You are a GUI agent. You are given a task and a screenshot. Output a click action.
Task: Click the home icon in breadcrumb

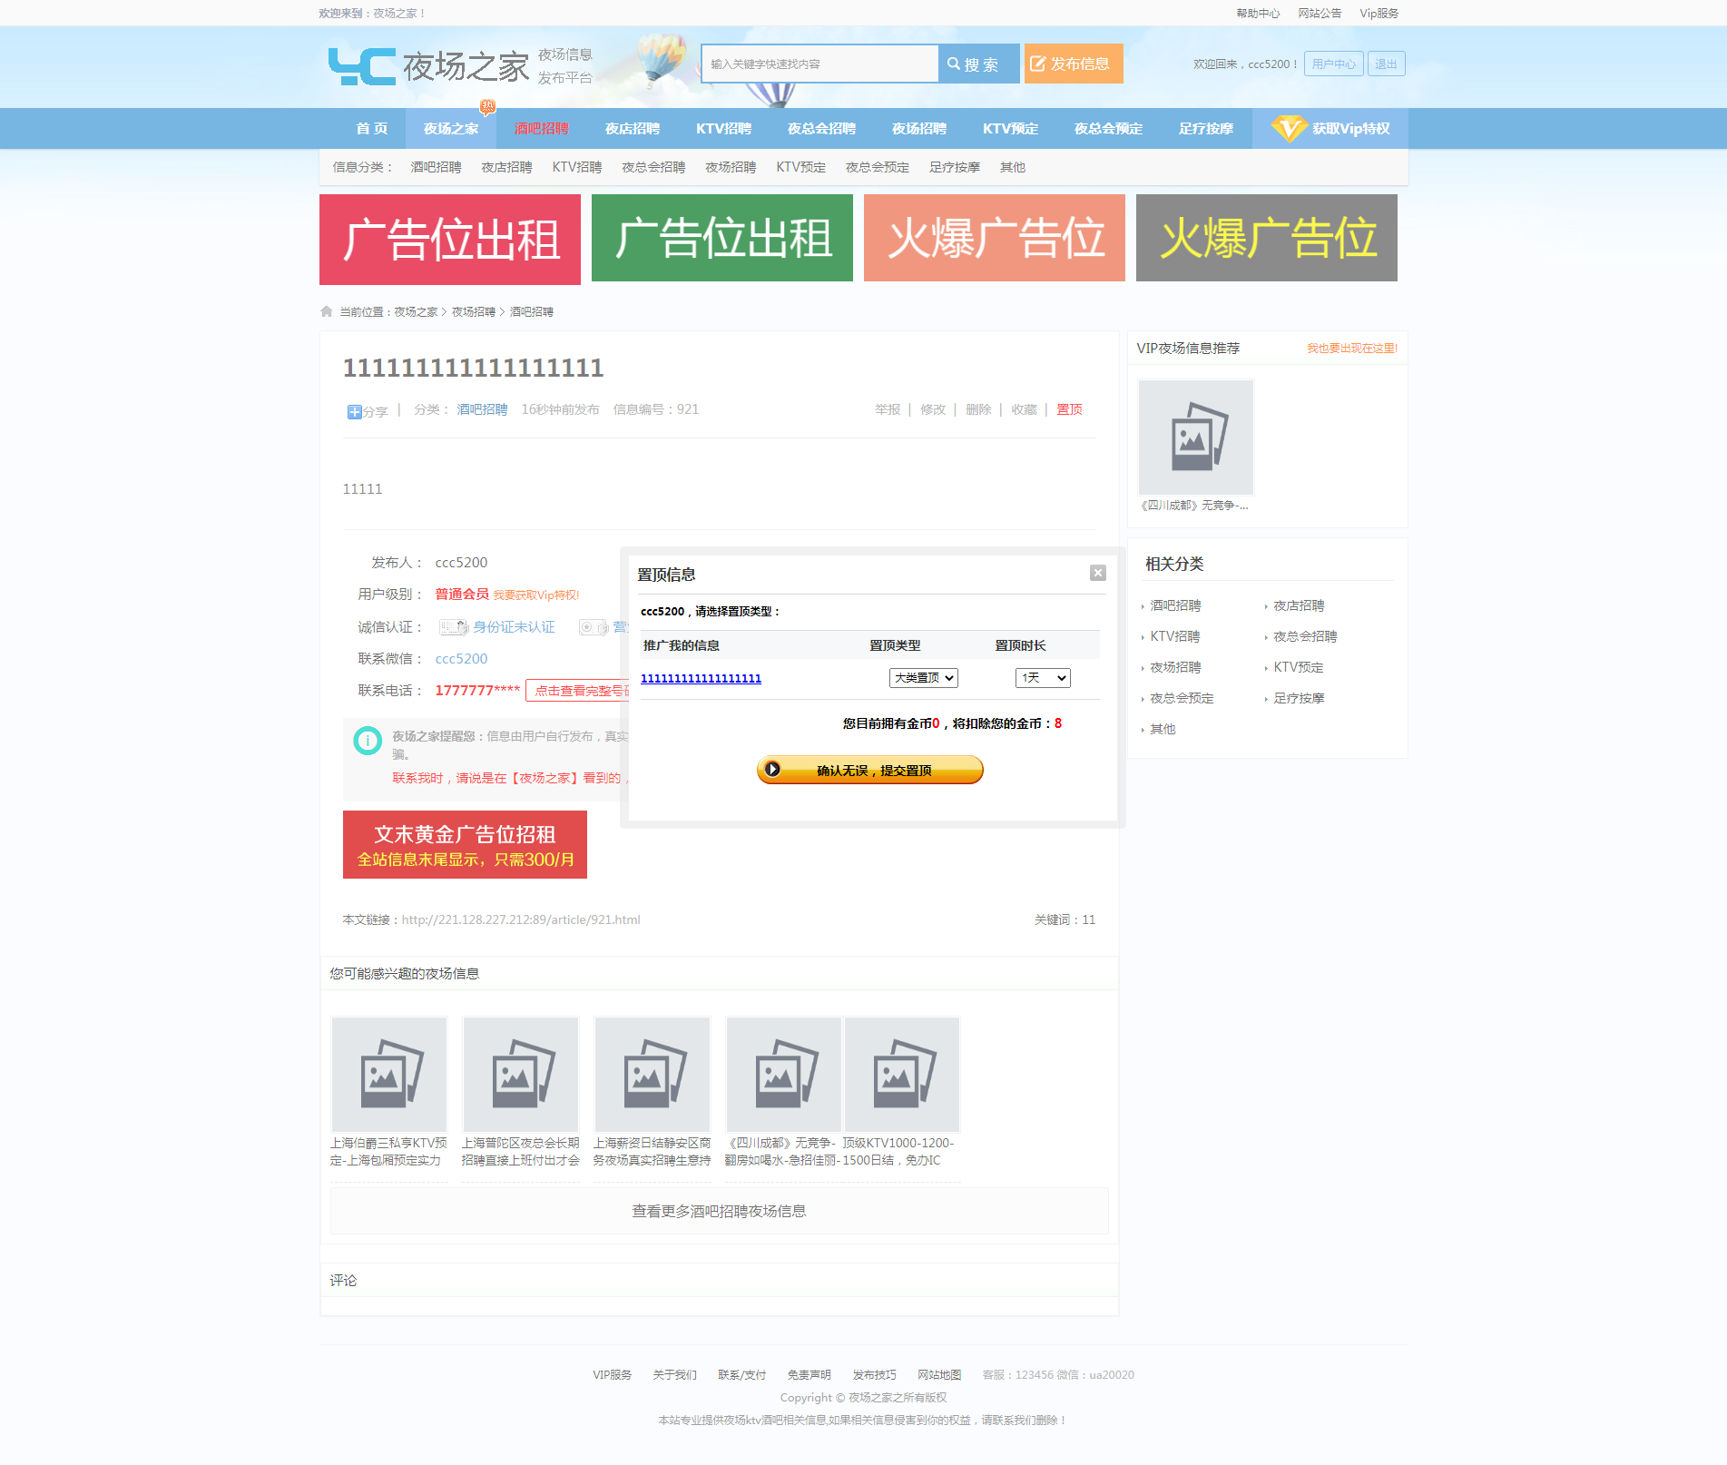[x=327, y=311]
